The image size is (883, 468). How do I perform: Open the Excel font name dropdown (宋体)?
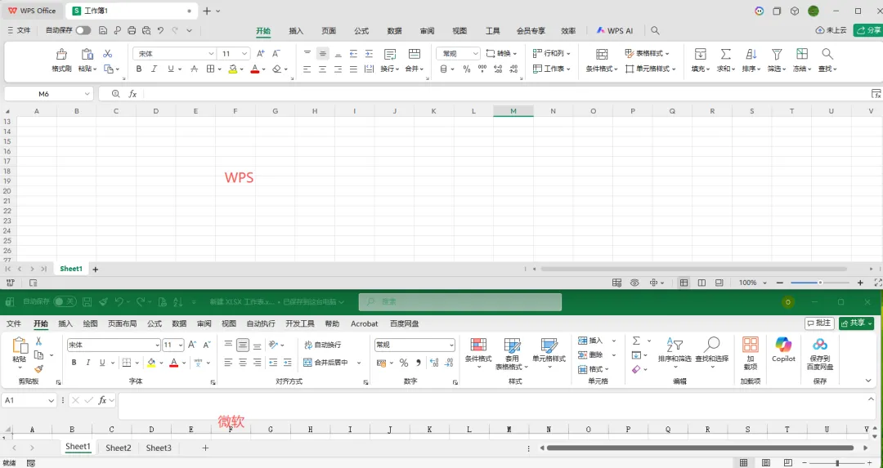[x=157, y=345]
